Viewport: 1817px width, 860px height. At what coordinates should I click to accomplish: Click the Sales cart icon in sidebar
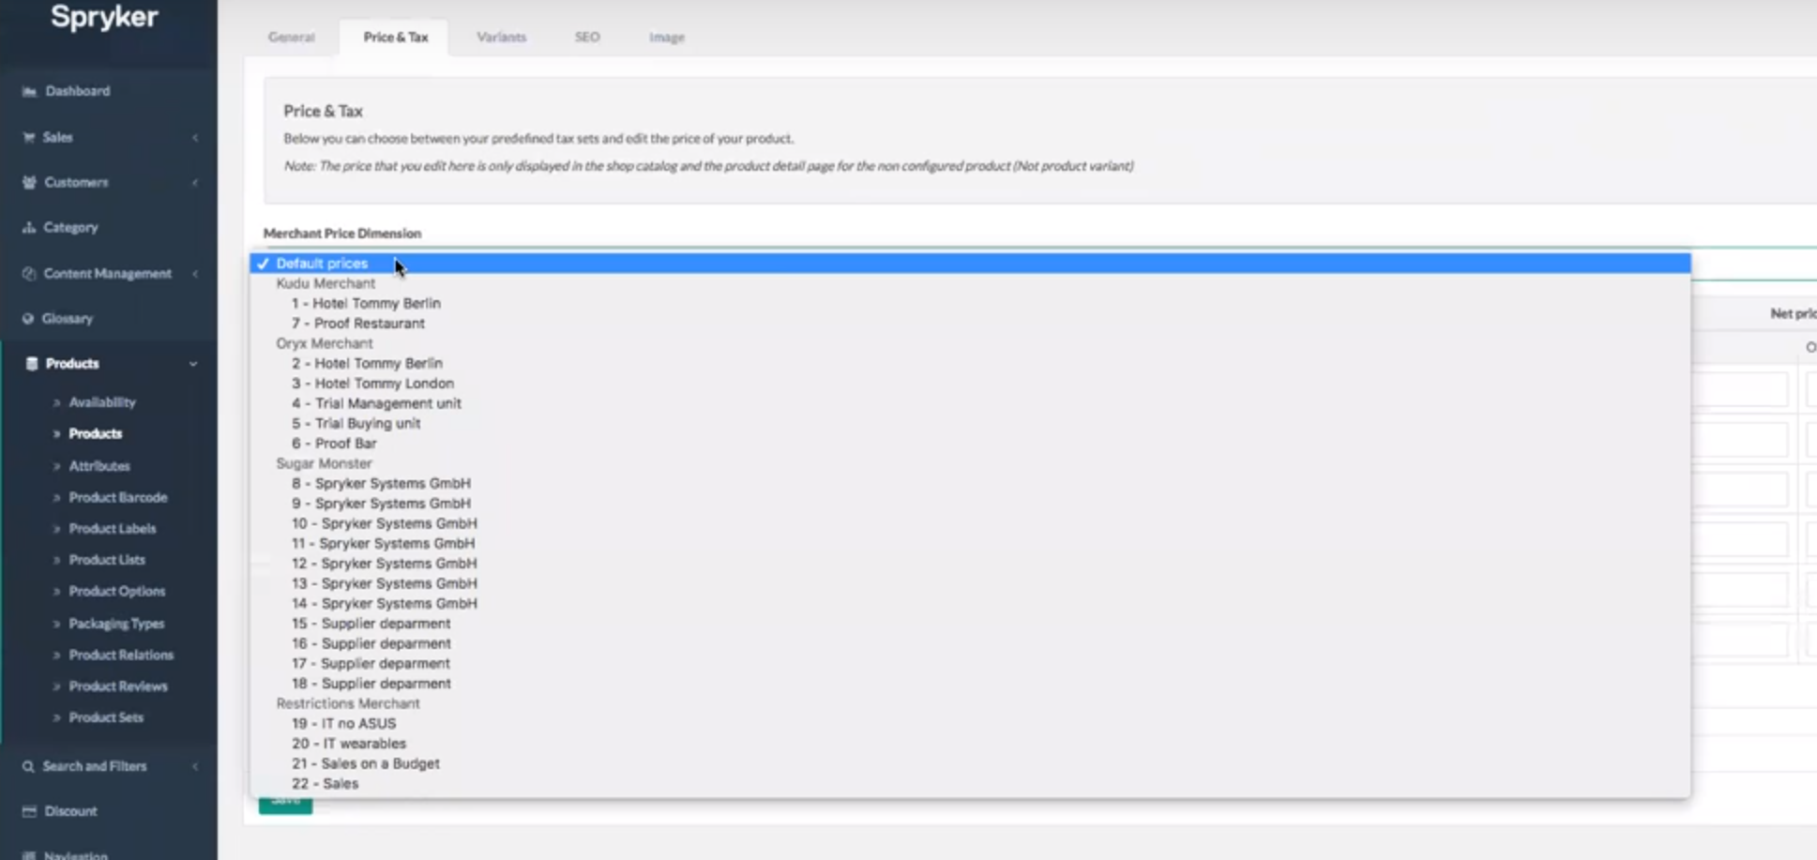(29, 138)
